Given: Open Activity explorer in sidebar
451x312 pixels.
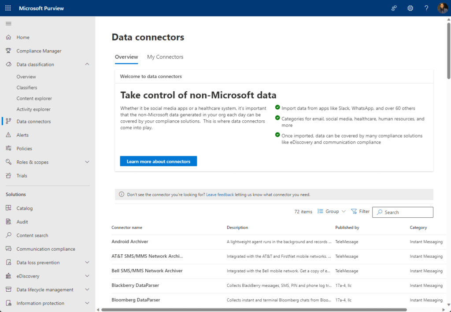Looking at the screenshot, I should point(33,109).
